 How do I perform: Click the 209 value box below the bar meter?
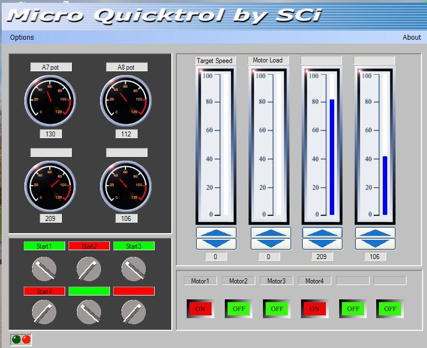322,256
